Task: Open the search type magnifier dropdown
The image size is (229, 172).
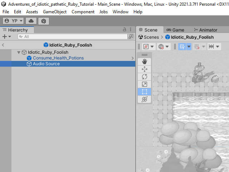Action: coord(21,37)
